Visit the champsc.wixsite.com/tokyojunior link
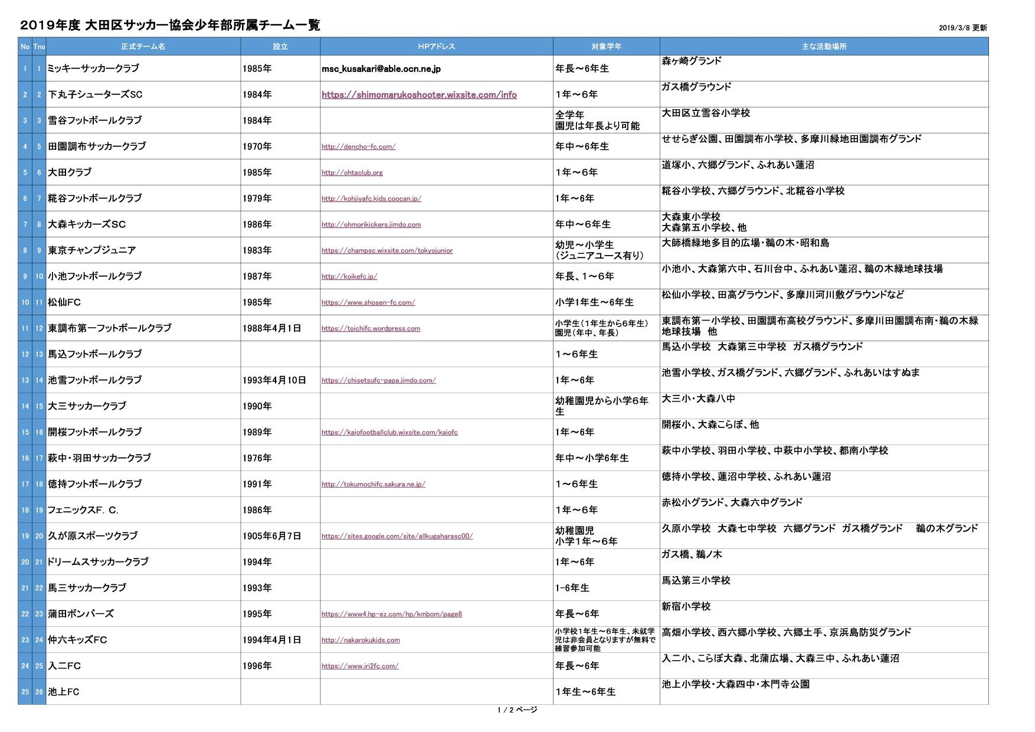Viewport: 1035px width, 732px height. coord(387,250)
